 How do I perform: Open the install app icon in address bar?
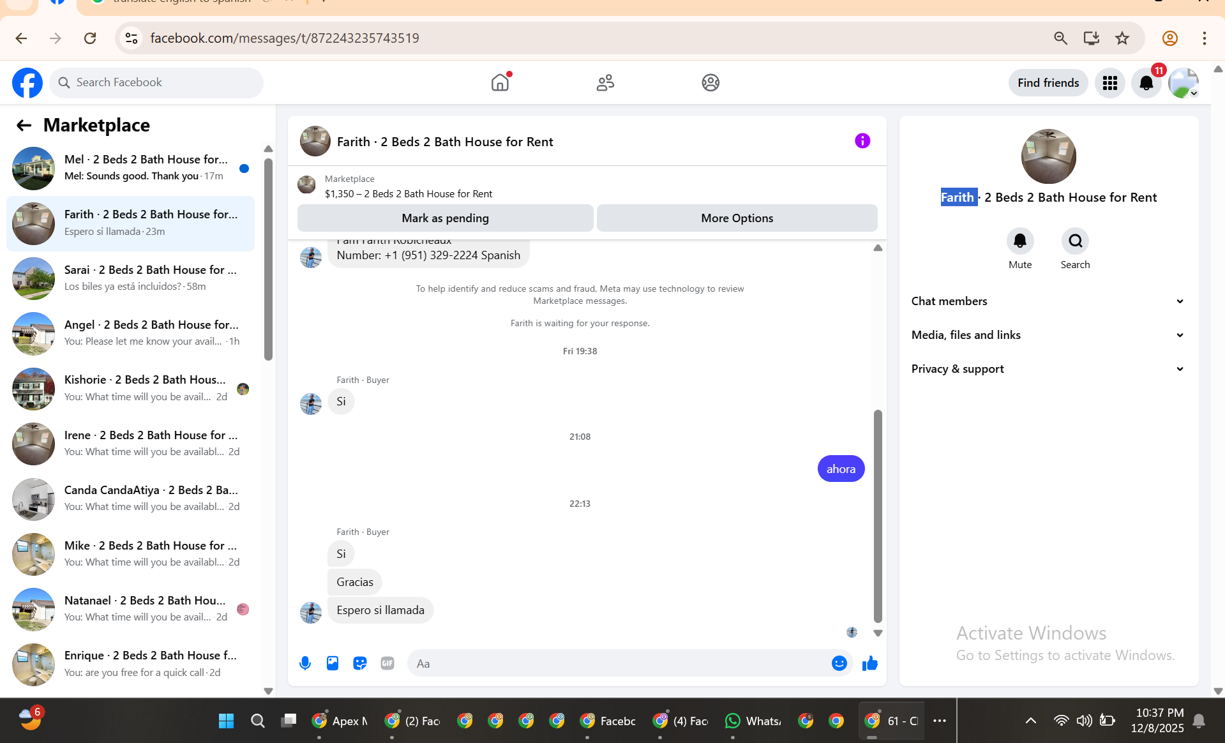coord(1091,38)
